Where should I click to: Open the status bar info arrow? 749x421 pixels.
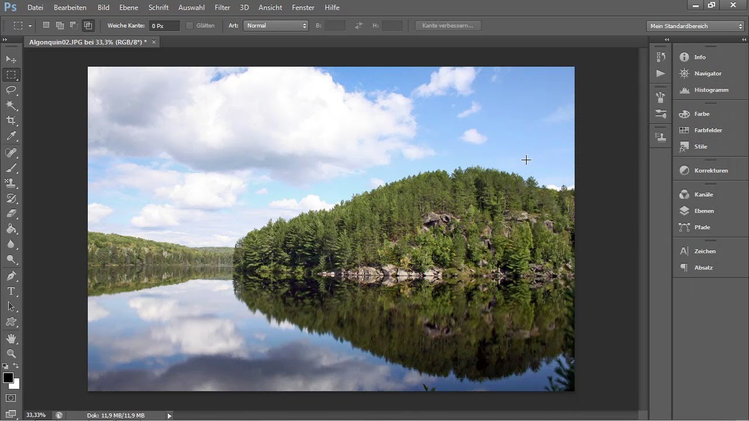pyautogui.click(x=169, y=415)
